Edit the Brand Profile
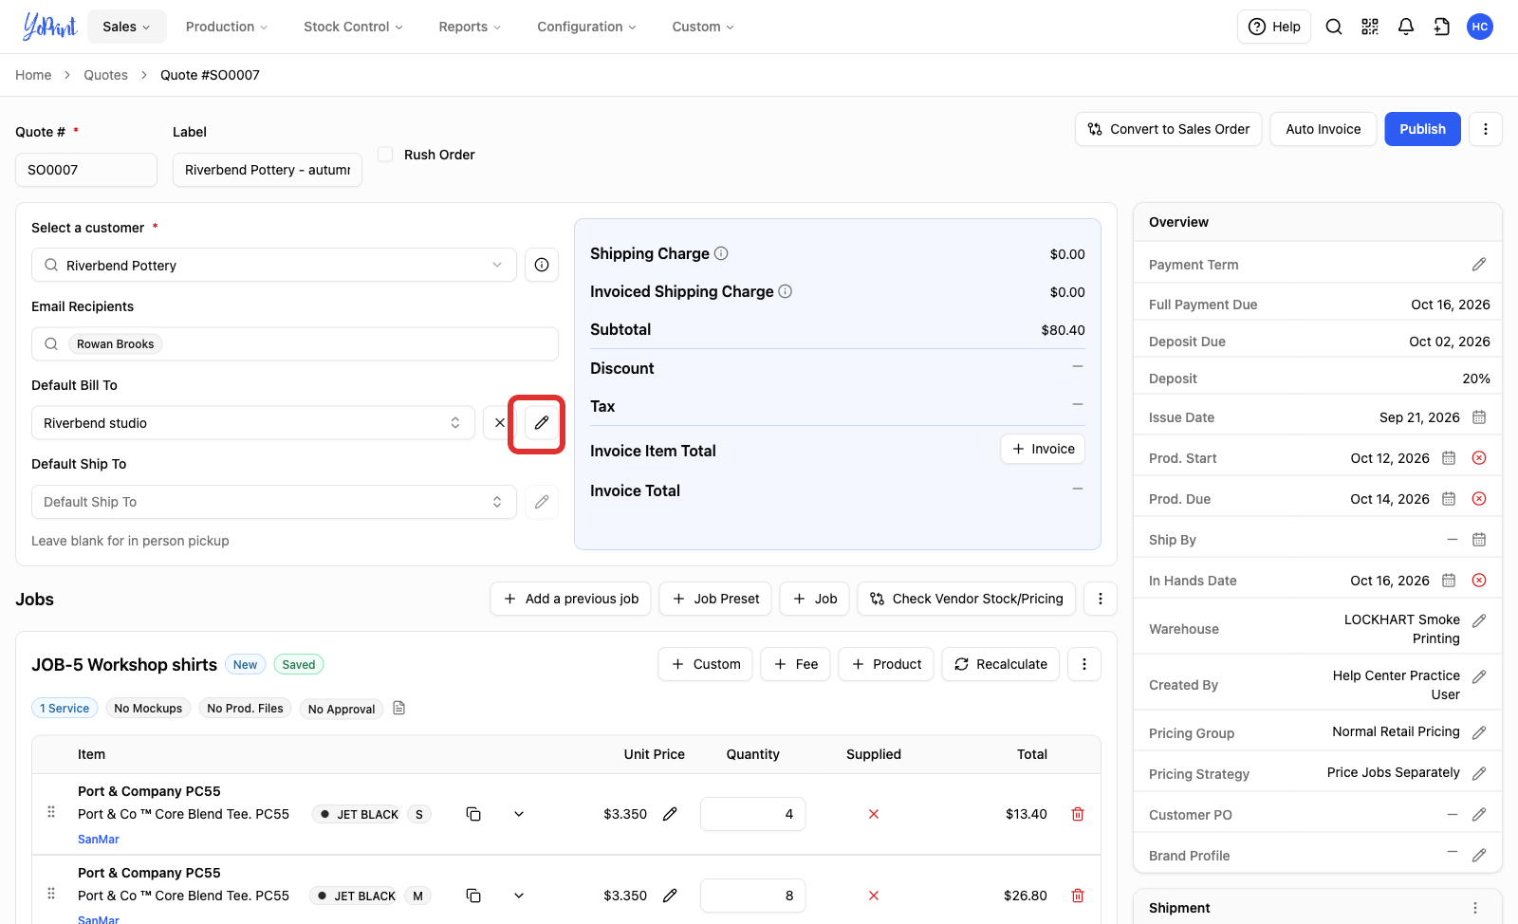Viewport: 1518px width, 924px height. [x=1479, y=855]
